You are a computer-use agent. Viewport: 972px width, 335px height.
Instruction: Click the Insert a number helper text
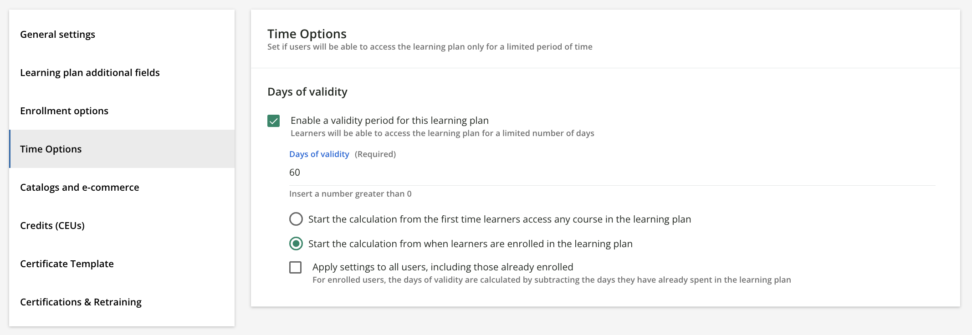point(349,193)
